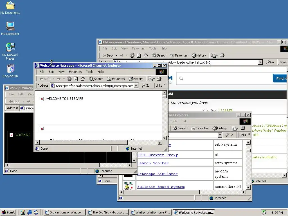Click Print icon in OldVersion window toolbar
This screenshot has height=216, width=288.
[222, 55]
